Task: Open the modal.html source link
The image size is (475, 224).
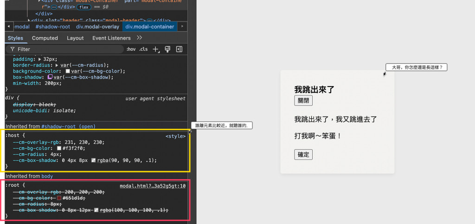Action: point(153,186)
